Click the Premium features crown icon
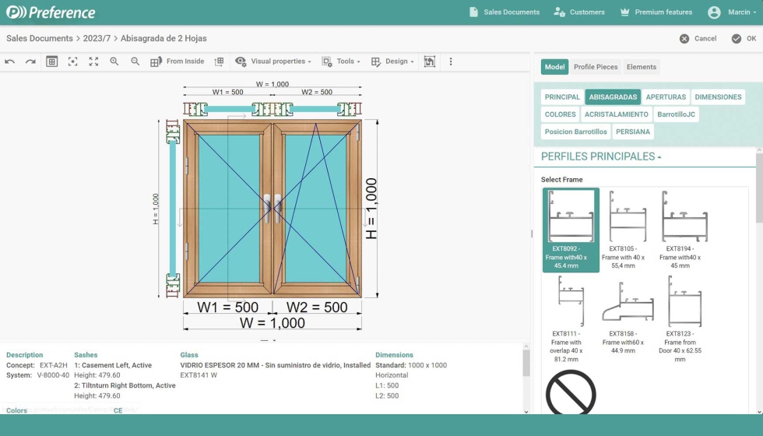Viewport: 763px width, 436px height. (624, 12)
